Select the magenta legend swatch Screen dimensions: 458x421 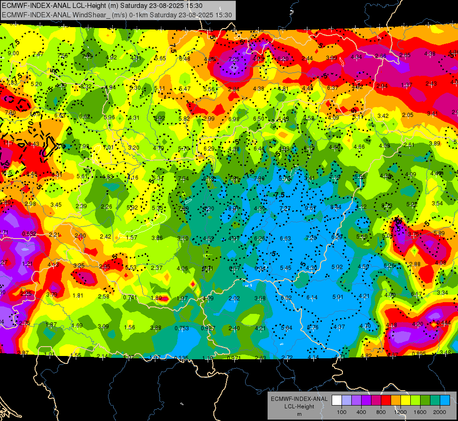pyautogui.click(x=376, y=400)
